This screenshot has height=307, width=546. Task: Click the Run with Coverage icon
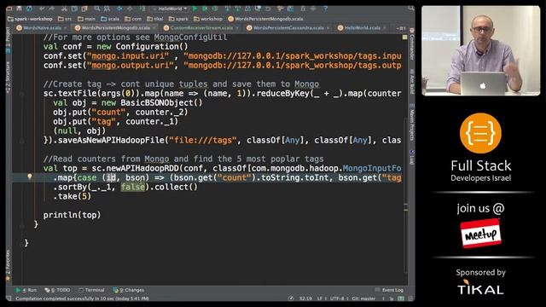pyautogui.click(x=215, y=8)
